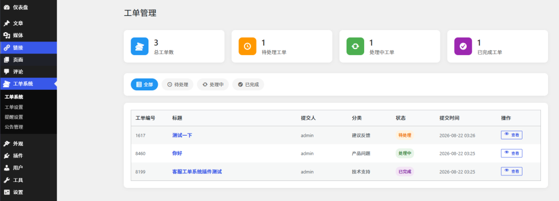The width and height of the screenshot is (559, 201).
Task: Click the speech bubble icon beside 评论
Action: point(7,71)
